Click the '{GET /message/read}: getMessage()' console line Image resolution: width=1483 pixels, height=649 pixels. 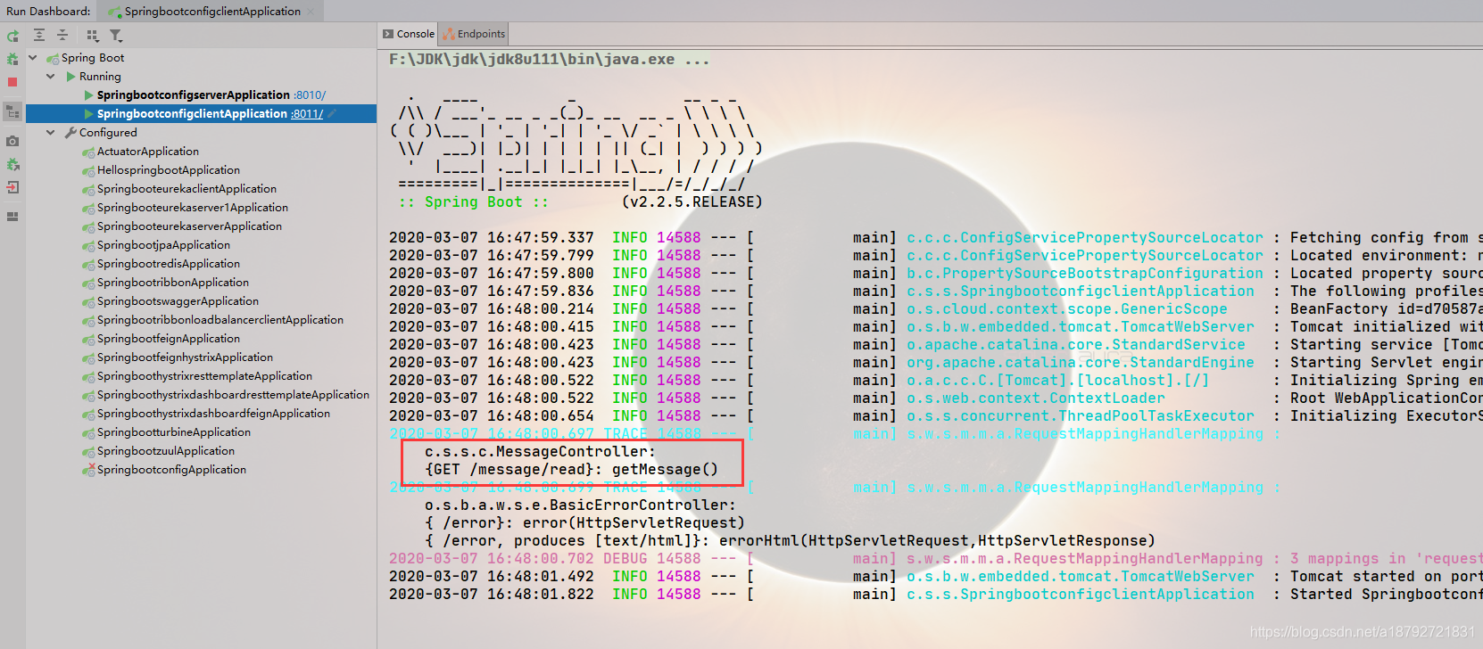click(x=571, y=470)
